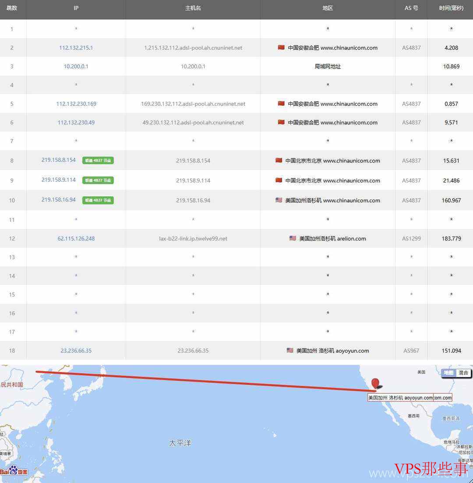The height and width of the screenshot is (483, 473).
Task: Click 局域网地址 region cell
Action: tap(328, 66)
